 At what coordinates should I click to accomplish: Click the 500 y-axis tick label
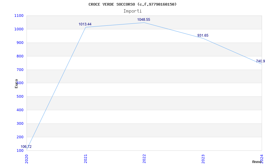pos(20,97)
